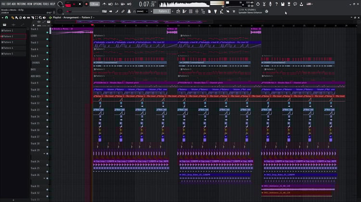This screenshot has width=361, height=202.
Task: Open the Piano roll view icon
Action: [184, 11]
